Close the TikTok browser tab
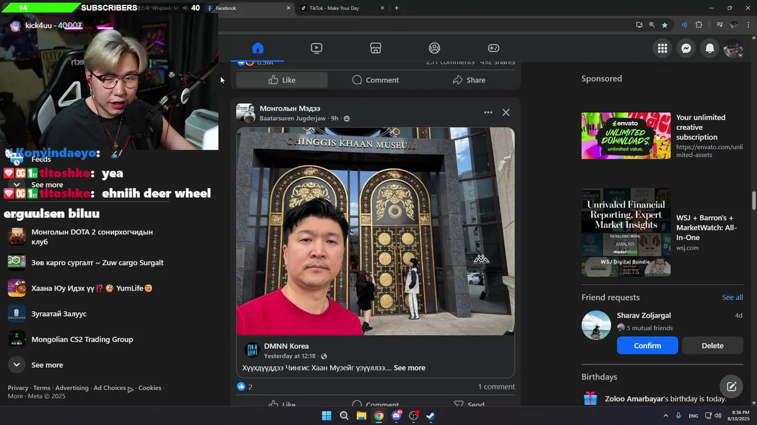 point(382,8)
